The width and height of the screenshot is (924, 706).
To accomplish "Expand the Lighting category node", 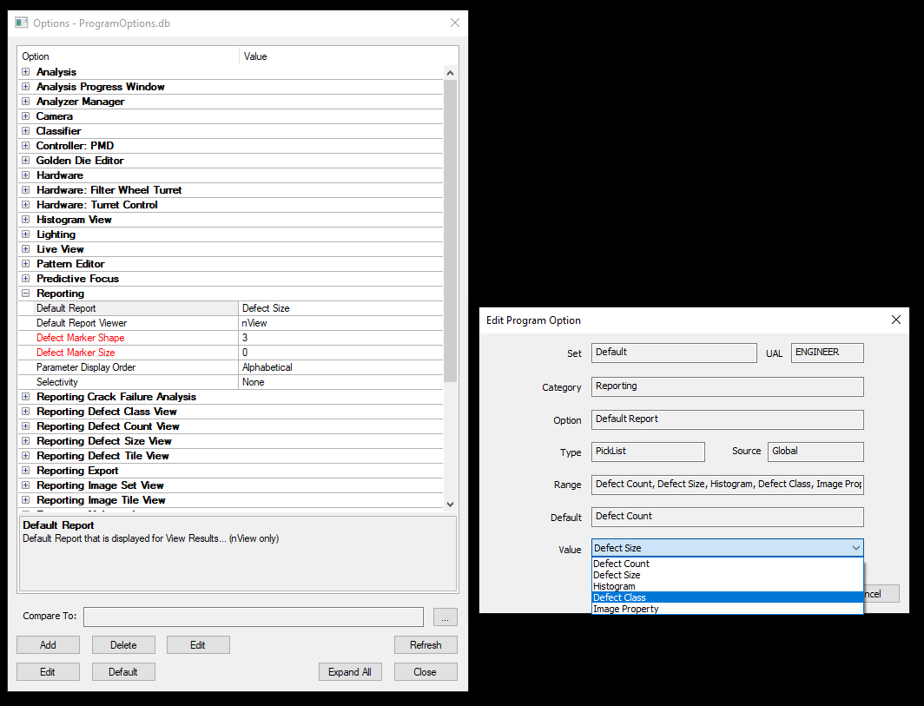I will pyautogui.click(x=26, y=234).
